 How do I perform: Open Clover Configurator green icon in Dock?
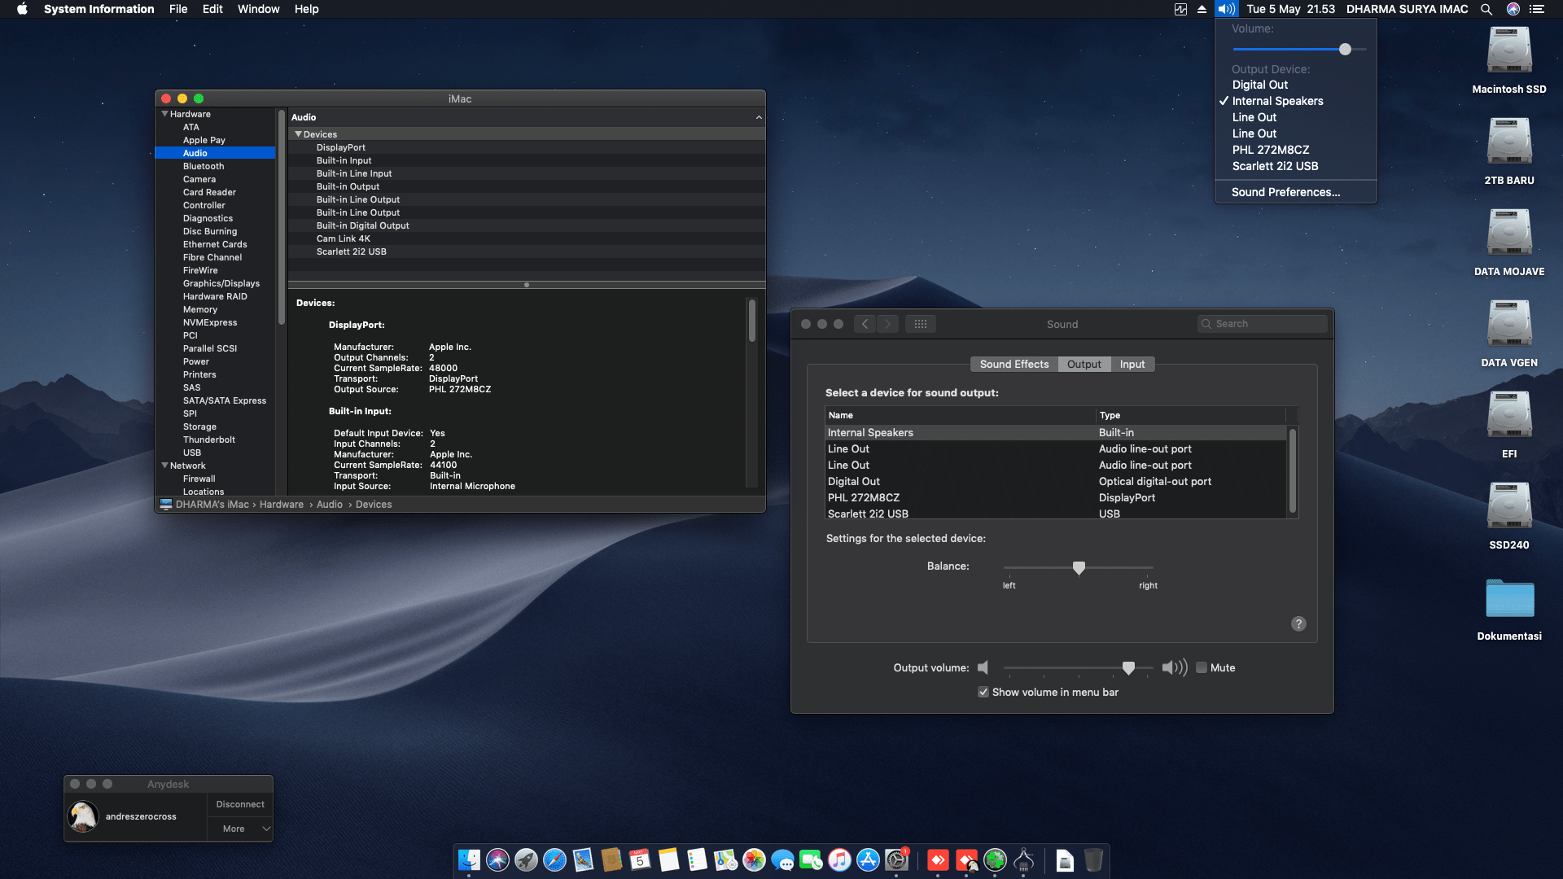coord(995,859)
